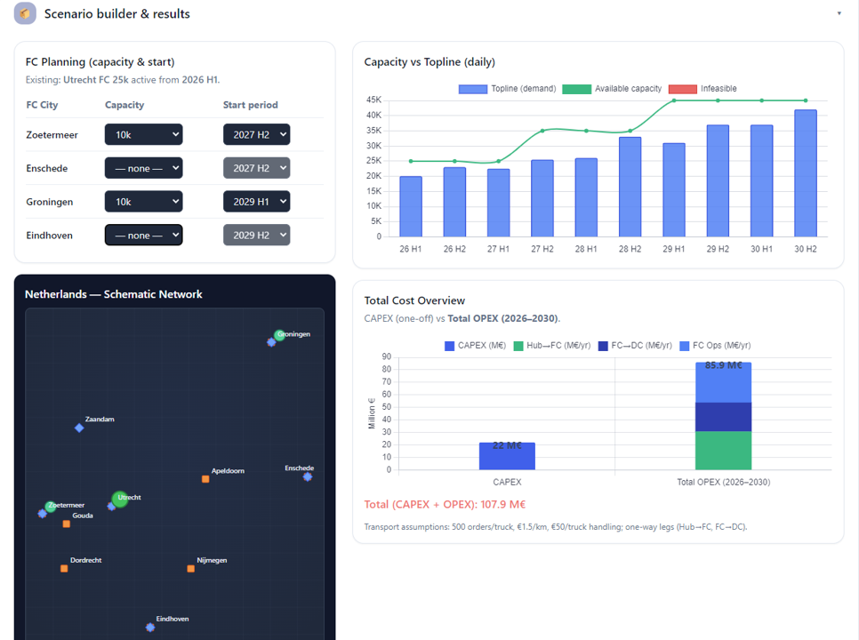
Task: Toggle FC→DC legend swatch
Action: coord(603,346)
